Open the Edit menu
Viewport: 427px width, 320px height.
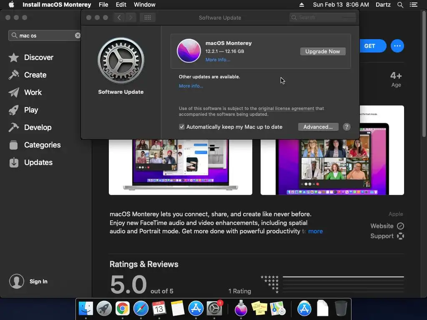pyautogui.click(x=121, y=5)
